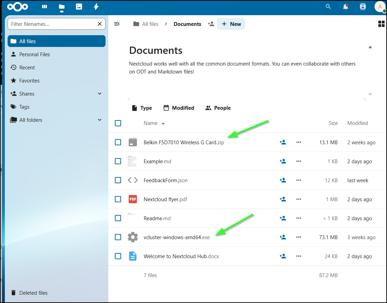The image size is (387, 303).
Task: Tick the FeedbackForm.json checkbox
Action: pyautogui.click(x=118, y=180)
